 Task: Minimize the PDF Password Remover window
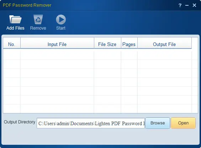[187, 5]
